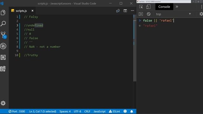Select JavaScript language mode in status bar

pos(99,111)
